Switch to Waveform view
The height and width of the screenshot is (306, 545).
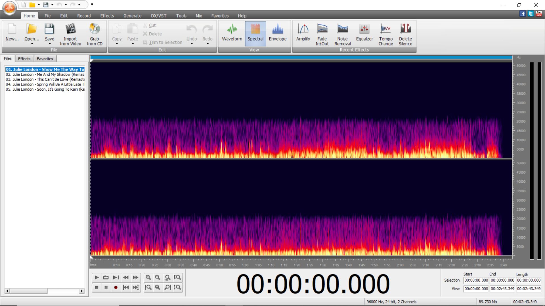tap(232, 33)
